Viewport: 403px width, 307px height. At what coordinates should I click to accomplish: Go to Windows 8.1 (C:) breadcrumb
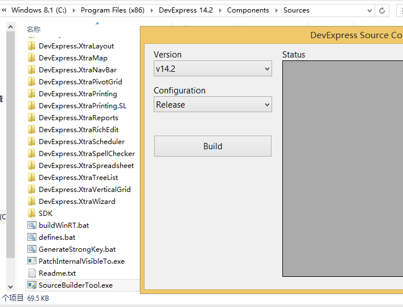pos(39,10)
